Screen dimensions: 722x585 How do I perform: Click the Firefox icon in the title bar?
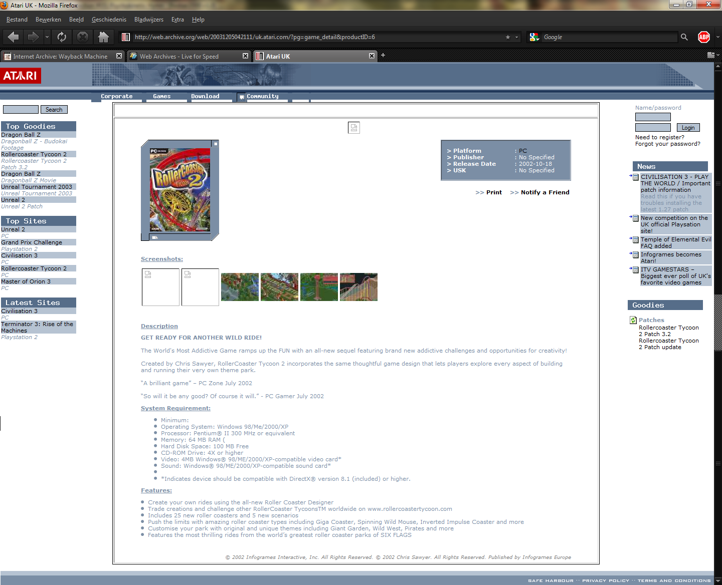coord(5,5)
